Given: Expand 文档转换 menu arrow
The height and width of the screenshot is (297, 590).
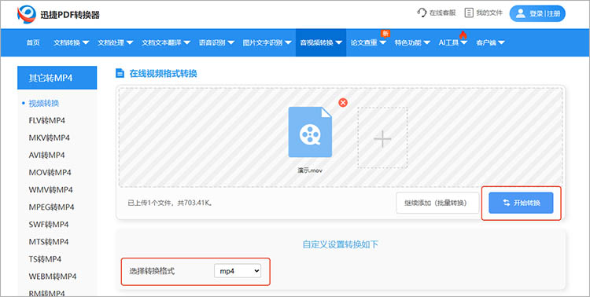Looking at the screenshot, I should click(86, 43).
